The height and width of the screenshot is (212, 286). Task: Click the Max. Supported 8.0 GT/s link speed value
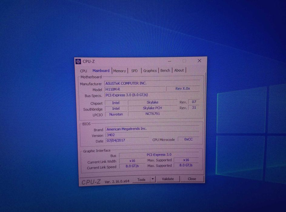tap(186, 165)
